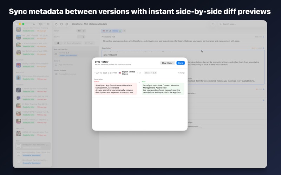
Task: Select CA DMV Practice Test 2026 app
Action: [x=33, y=45]
